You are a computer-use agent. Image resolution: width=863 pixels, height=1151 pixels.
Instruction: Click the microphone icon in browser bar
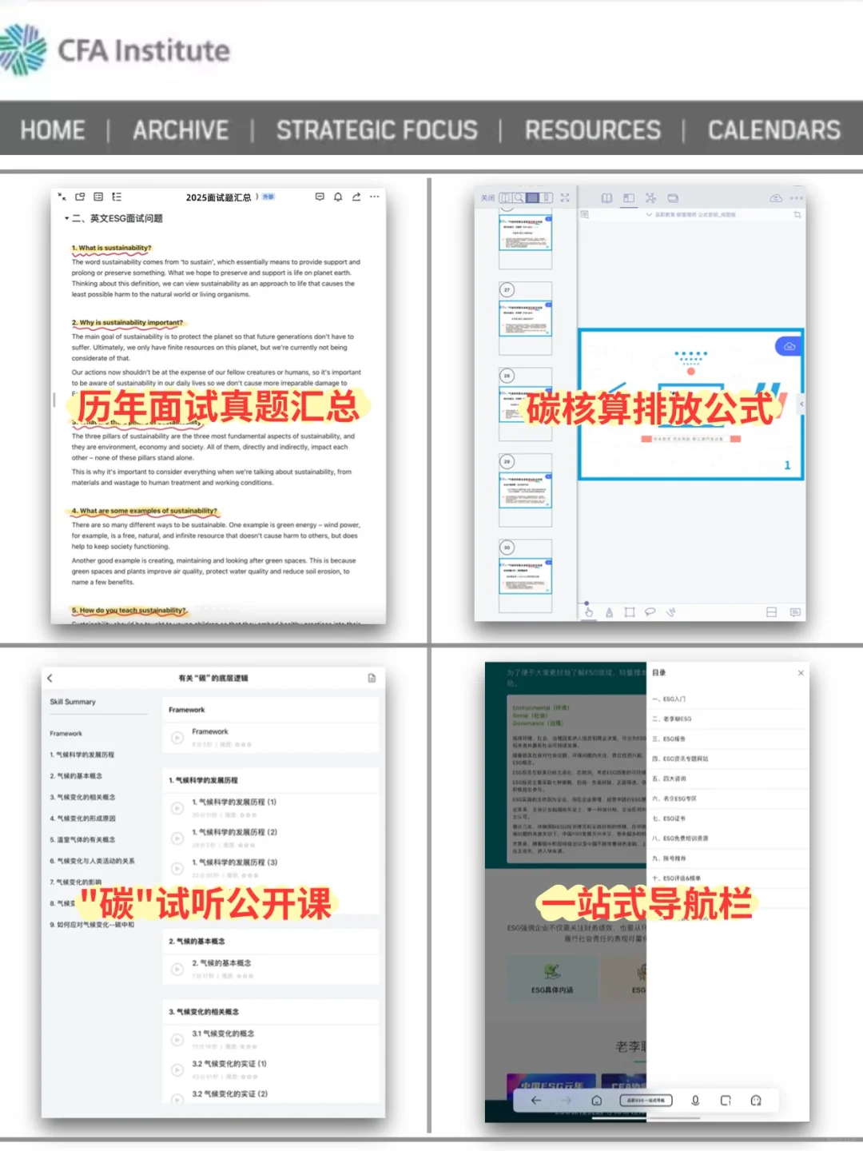[695, 1101]
